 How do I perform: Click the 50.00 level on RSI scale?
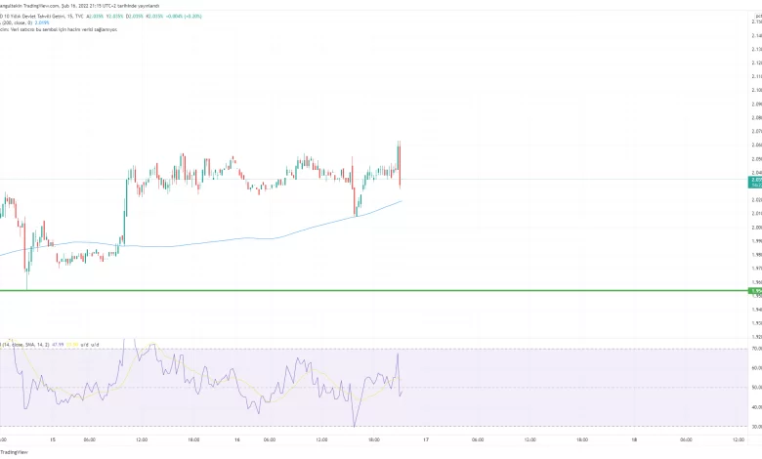tap(754, 360)
